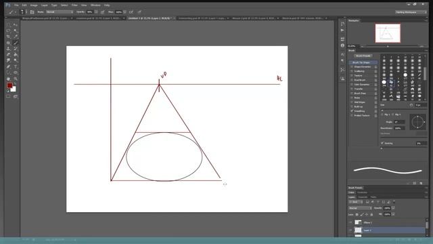This screenshot has height=244, width=433.
Task: Select Brush Tip Shape section
Action: 363,62
